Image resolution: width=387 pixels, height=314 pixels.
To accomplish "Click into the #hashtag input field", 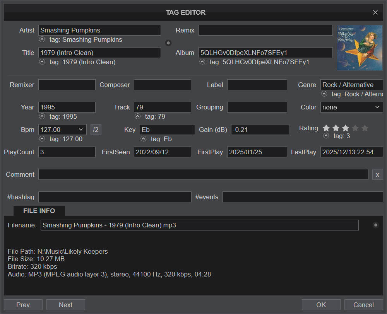I will [115, 197].
